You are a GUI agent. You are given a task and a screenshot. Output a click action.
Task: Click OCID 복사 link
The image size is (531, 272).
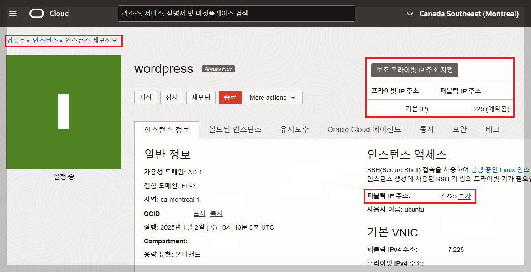pos(216,214)
